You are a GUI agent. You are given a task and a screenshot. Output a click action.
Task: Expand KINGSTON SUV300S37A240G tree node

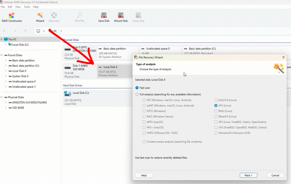6,102
